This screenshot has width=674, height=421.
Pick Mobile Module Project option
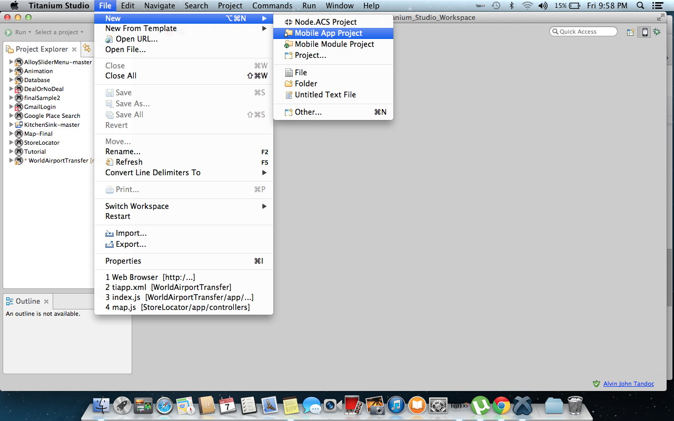(333, 44)
